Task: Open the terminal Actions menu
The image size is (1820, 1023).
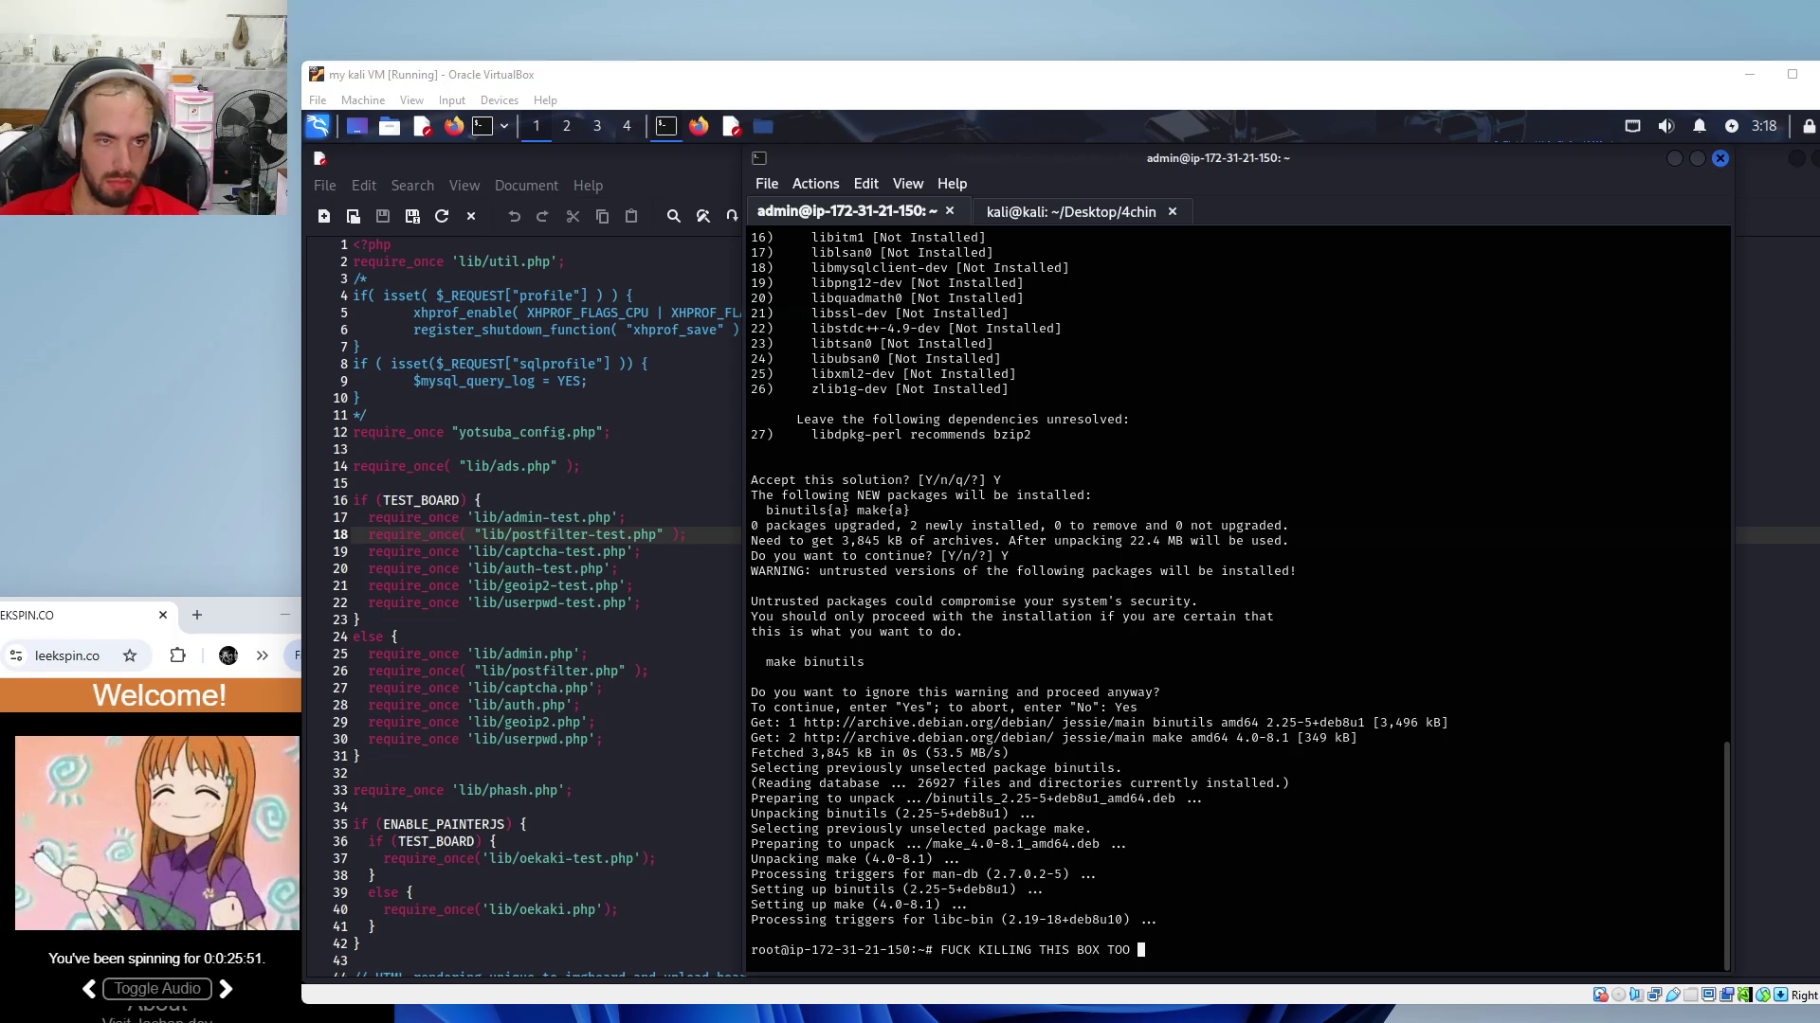Action: click(815, 184)
